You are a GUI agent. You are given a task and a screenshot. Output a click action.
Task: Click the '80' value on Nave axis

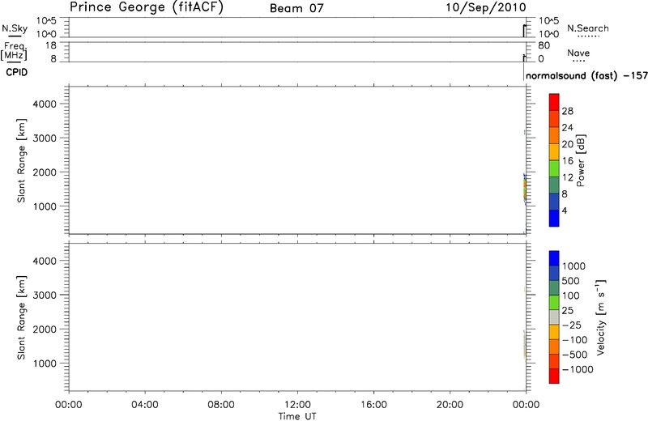pyautogui.click(x=544, y=45)
